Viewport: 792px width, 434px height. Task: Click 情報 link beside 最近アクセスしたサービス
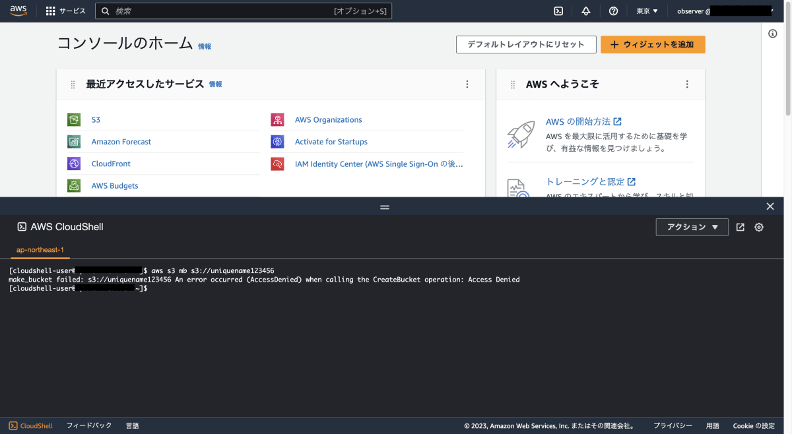tap(215, 84)
